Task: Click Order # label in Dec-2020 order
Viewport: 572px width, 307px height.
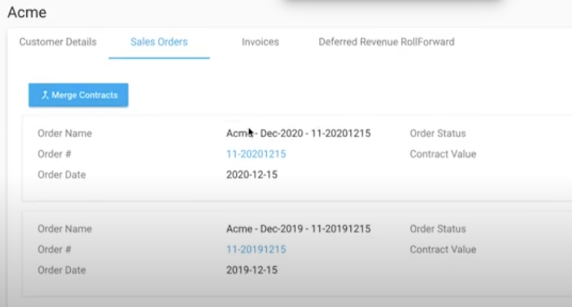Action: click(54, 154)
